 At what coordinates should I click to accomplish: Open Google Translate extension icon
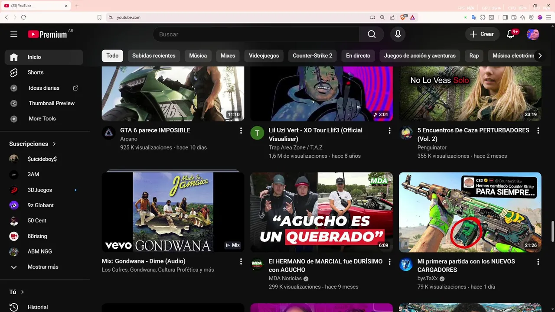tap(474, 17)
